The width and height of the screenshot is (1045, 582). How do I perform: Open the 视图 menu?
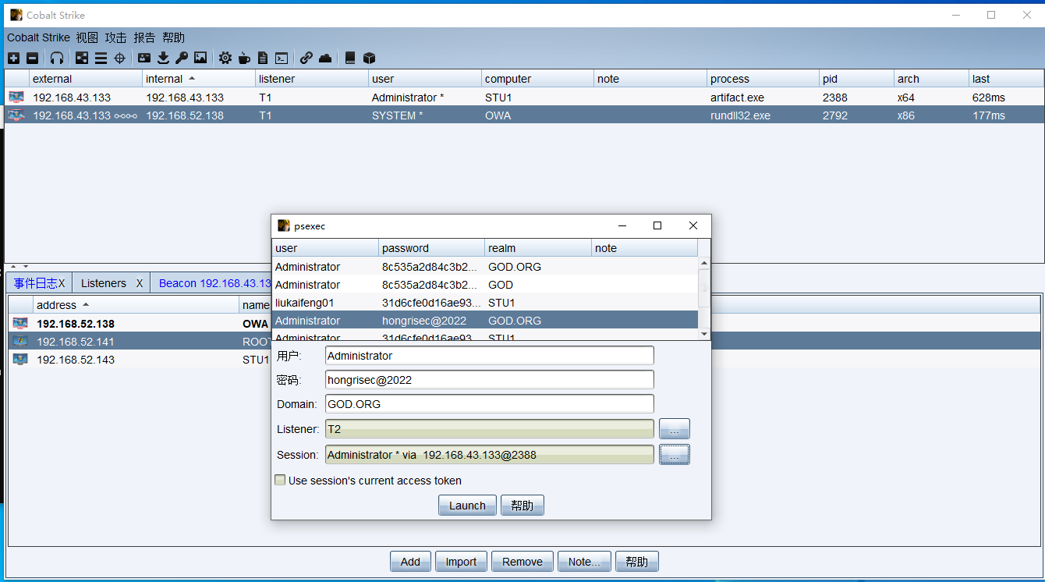tap(87, 37)
